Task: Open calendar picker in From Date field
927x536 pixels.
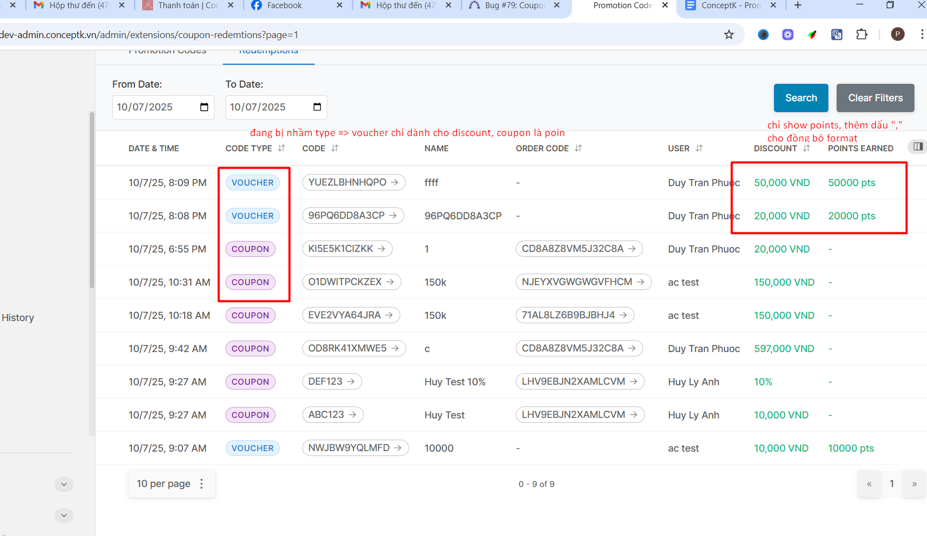Action: tap(204, 107)
